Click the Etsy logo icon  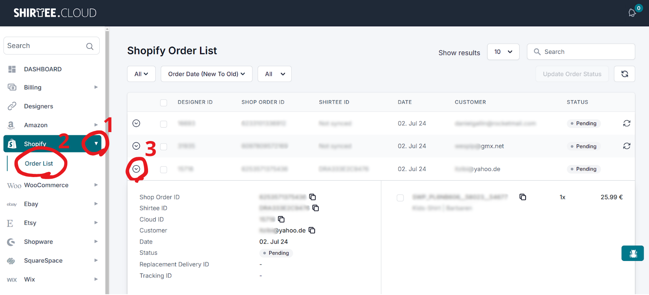point(10,223)
